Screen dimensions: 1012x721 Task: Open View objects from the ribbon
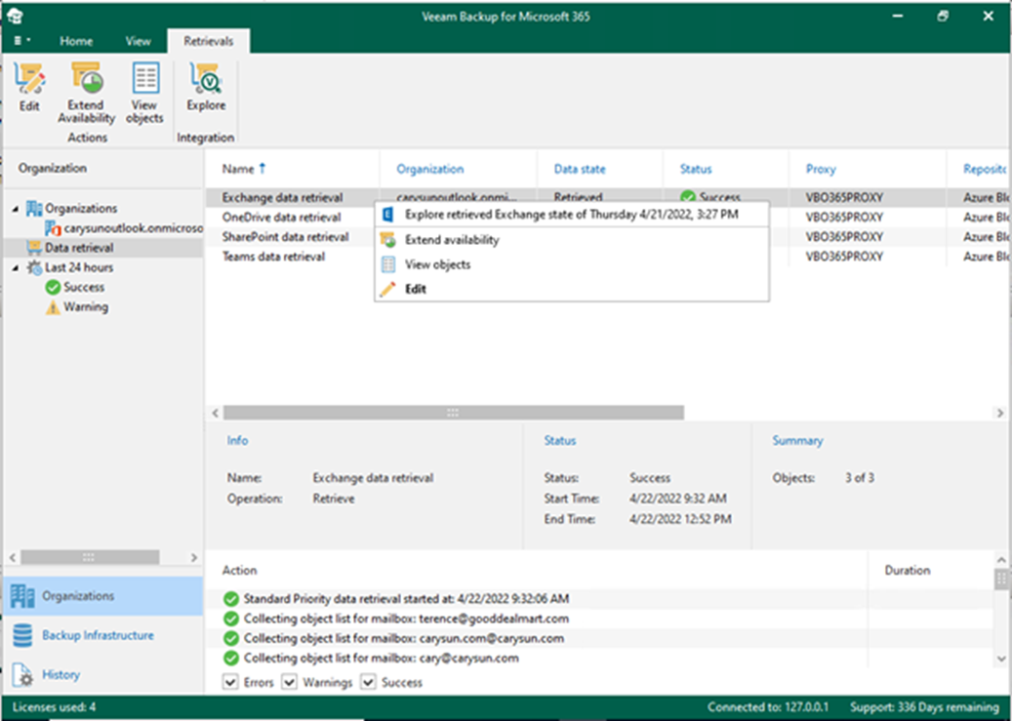click(x=144, y=93)
